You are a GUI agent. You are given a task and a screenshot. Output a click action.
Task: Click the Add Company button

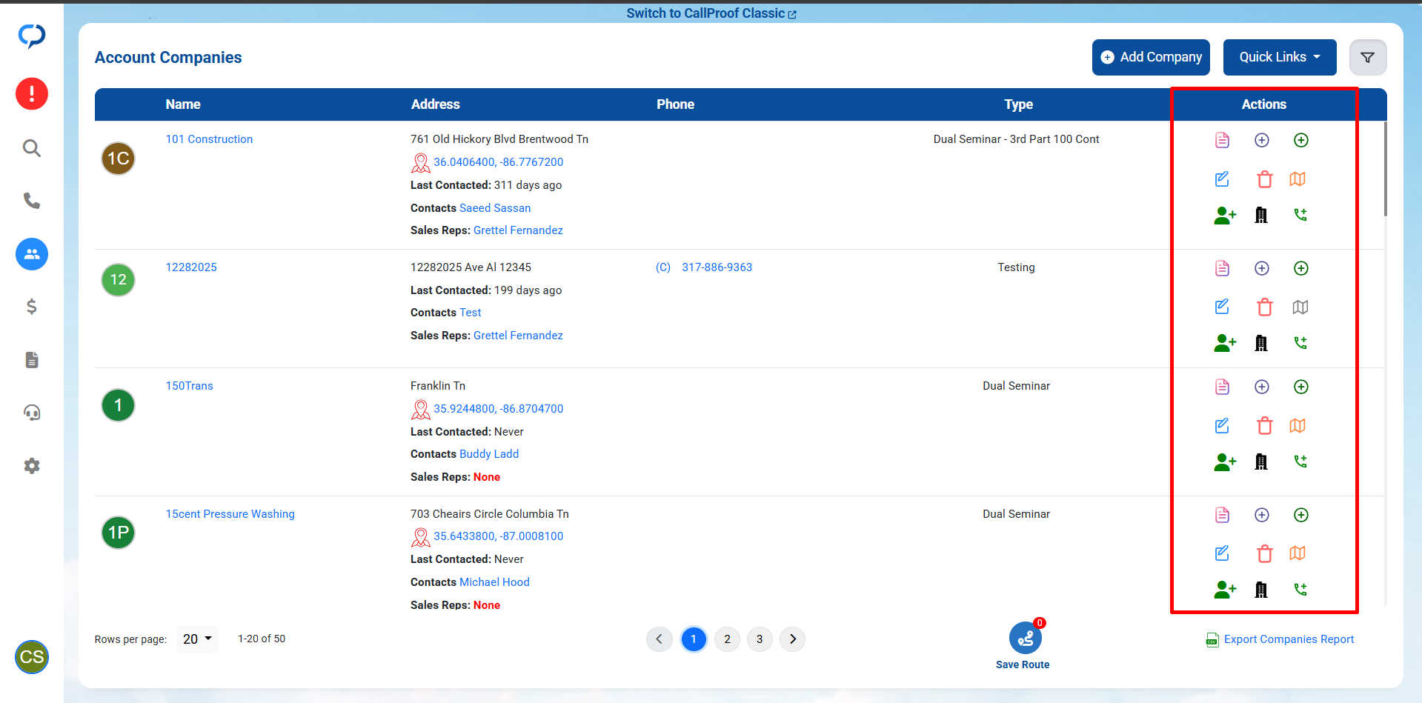(1151, 57)
